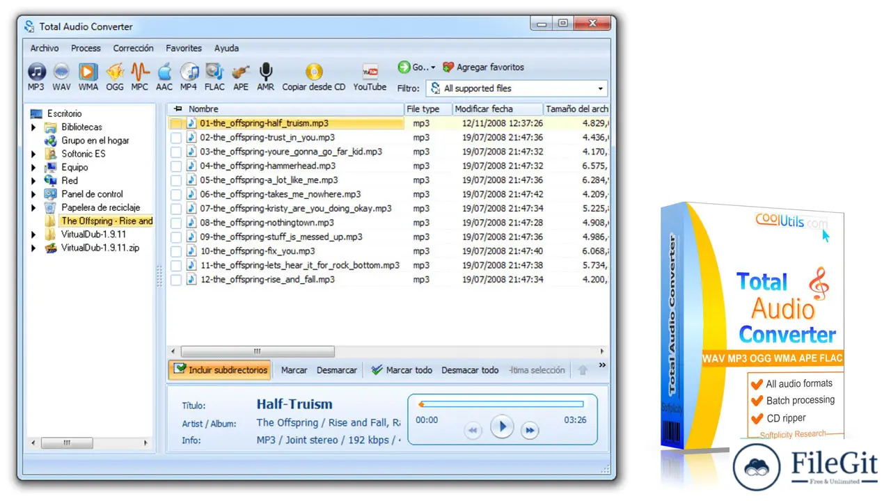Viewport: 891px width, 501px height.
Task: Pick the MP4 format icon
Action: 189,72
